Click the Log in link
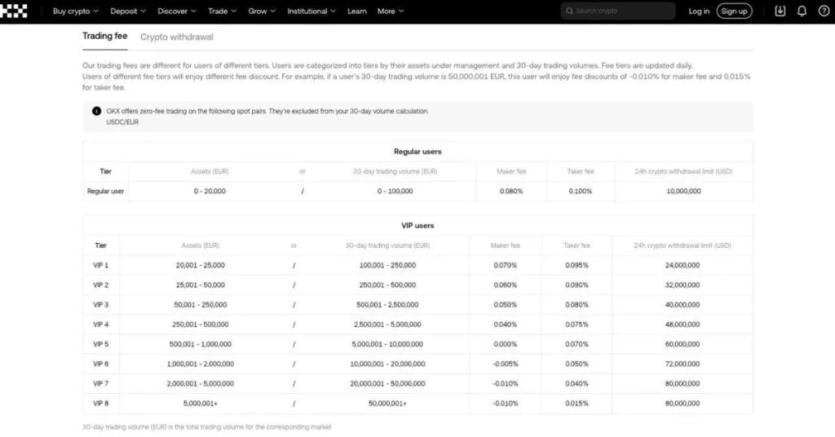This screenshot has height=437, width=835. point(699,11)
